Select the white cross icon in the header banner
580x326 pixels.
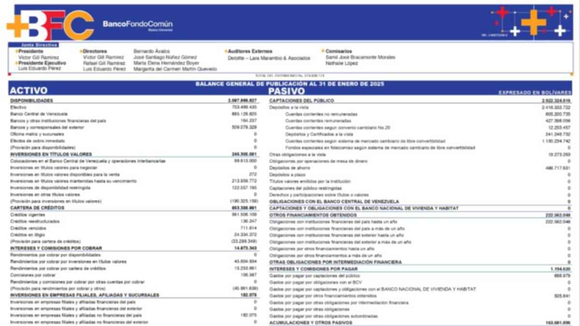tap(515, 30)
